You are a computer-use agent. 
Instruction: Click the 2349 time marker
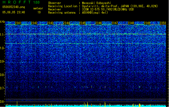point(147,23)
